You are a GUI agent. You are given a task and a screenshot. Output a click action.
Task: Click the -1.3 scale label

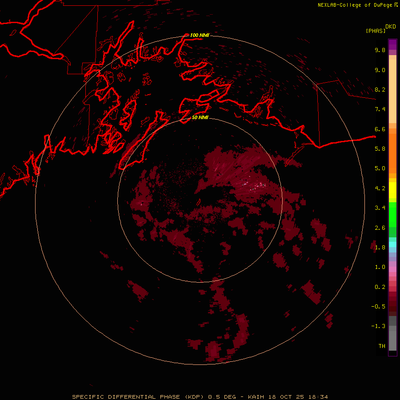378,326
